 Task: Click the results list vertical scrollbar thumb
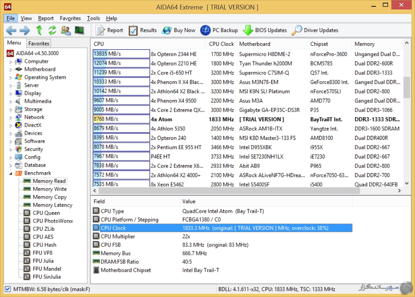[x=407, y=87]
